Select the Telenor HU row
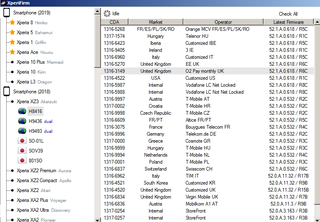This screenshot has width=320, height=222. pos(207,36)
